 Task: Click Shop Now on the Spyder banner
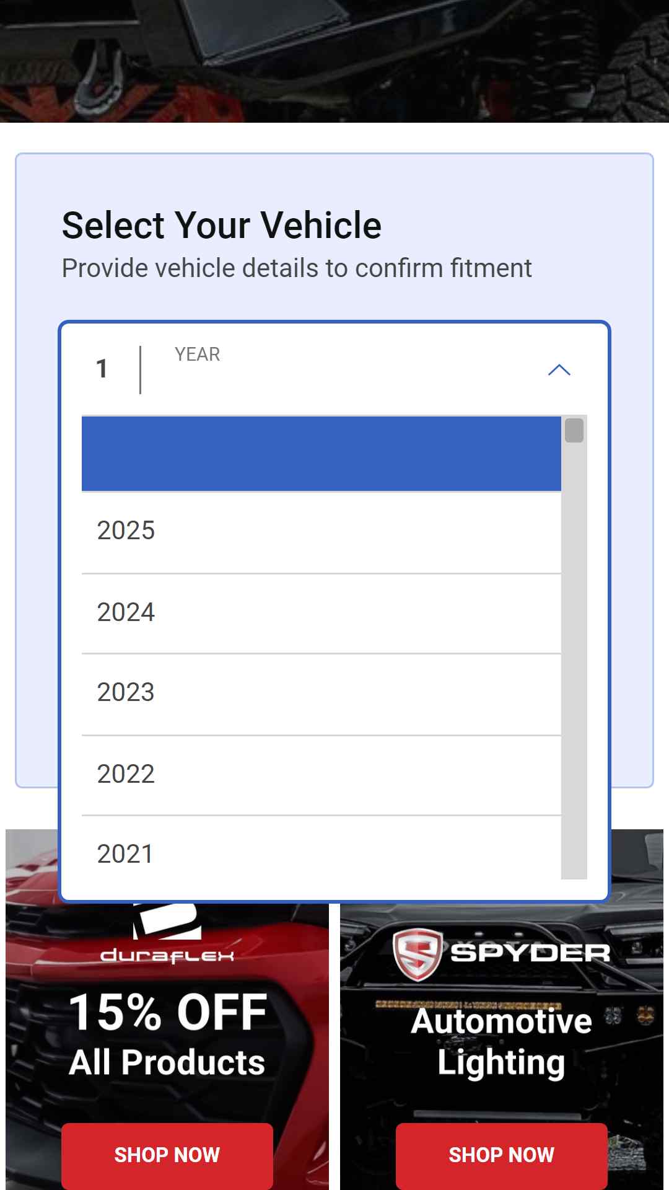[502, 1155]
